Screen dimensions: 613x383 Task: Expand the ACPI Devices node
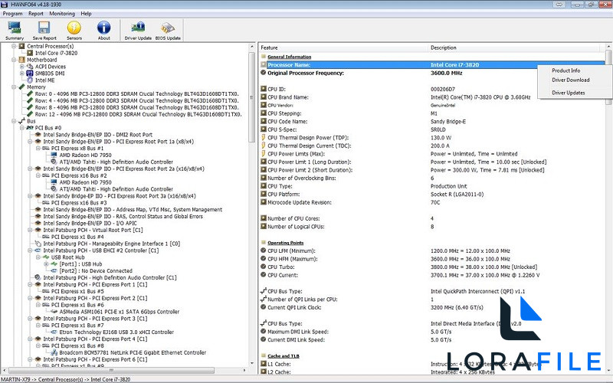coord(22,67)
